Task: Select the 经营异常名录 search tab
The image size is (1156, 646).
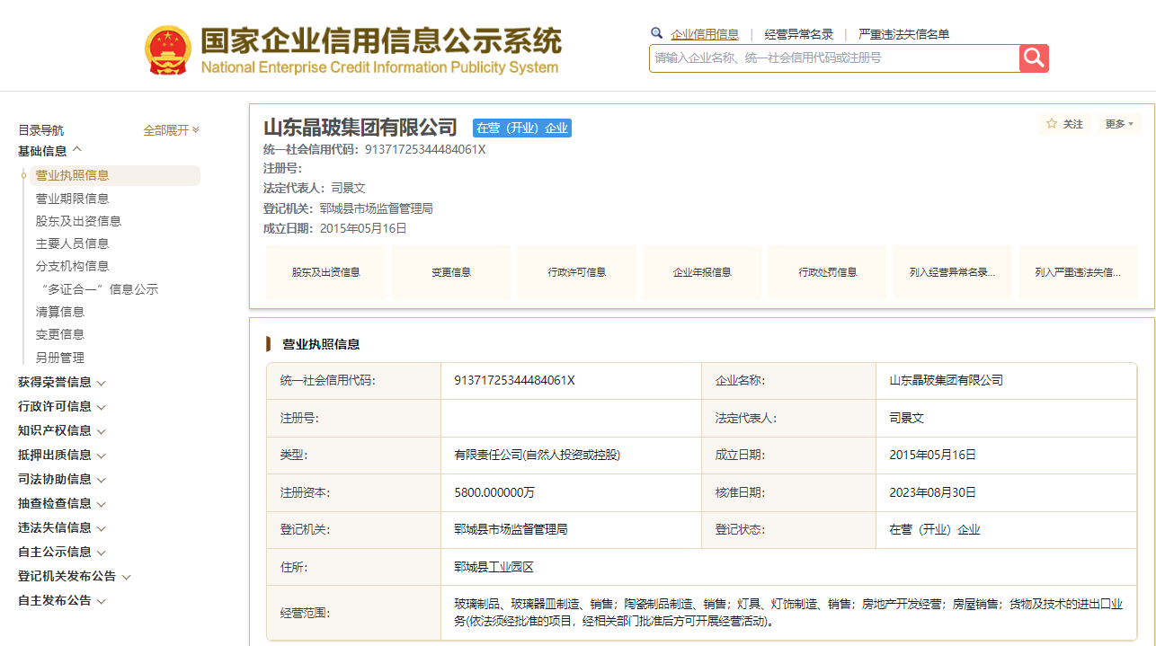Action: (x=799, y=34)
